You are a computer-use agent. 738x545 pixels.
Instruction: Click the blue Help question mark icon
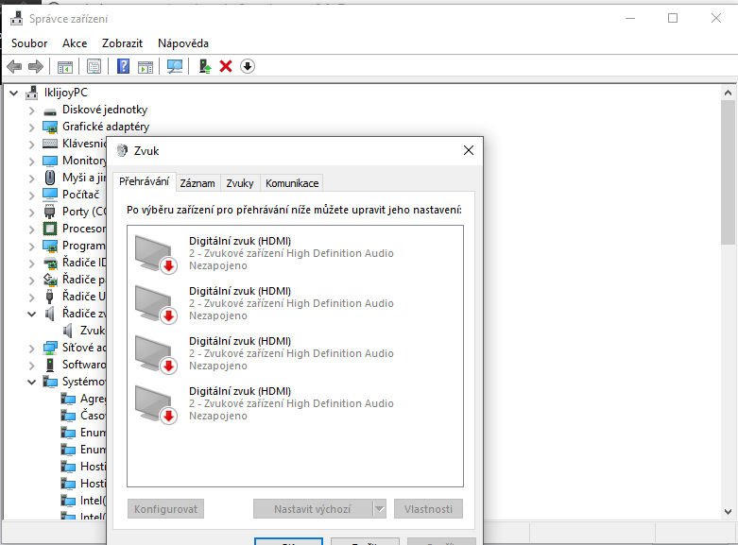[x=123, y=66]
